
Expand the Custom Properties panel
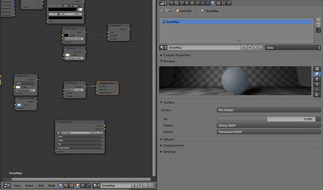(x=177, y=55)
